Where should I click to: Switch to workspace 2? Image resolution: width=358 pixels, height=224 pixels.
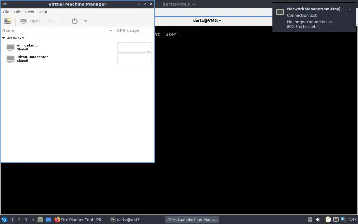19,220
